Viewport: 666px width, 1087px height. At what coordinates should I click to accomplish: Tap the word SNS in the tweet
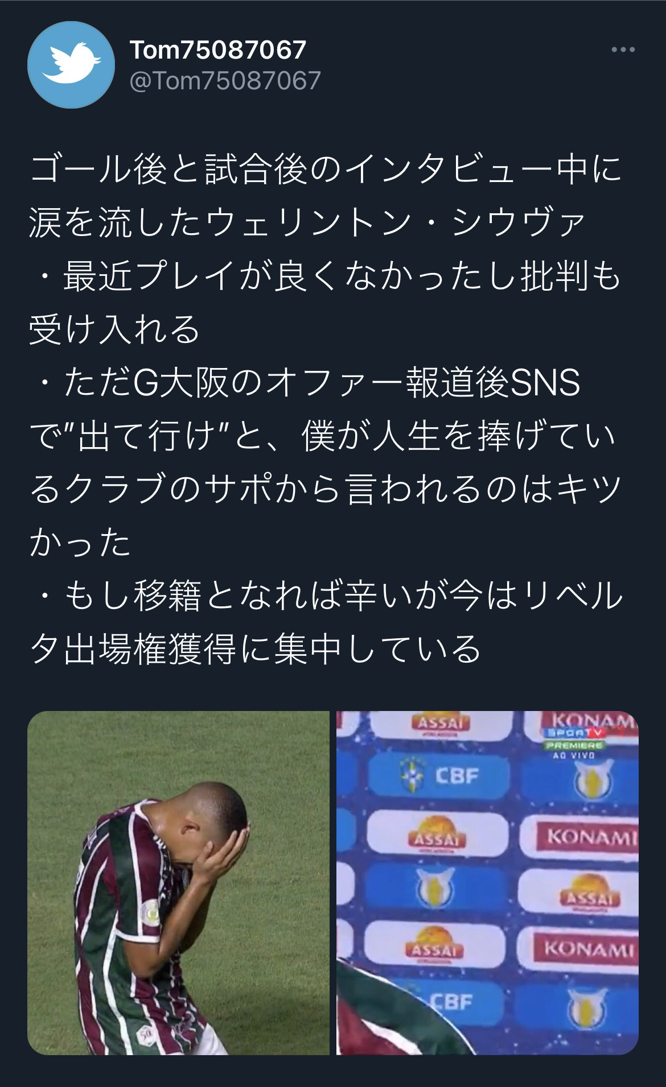pyautogui.click(x=545, y=382)
